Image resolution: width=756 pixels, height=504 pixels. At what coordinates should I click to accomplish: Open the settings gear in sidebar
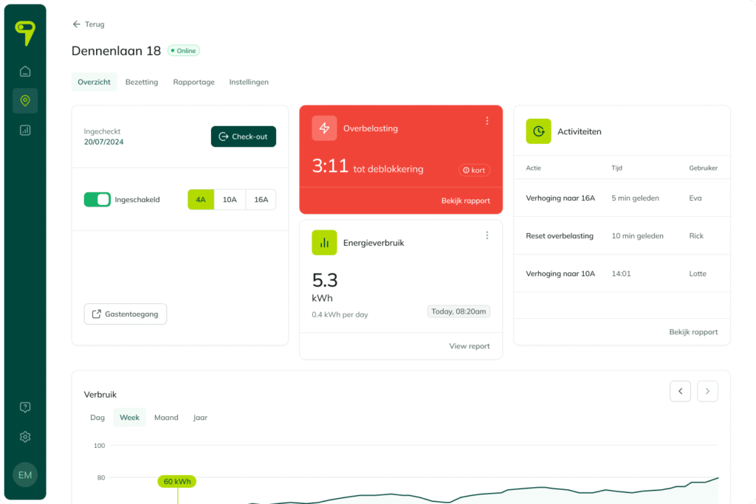pos(25,437)
